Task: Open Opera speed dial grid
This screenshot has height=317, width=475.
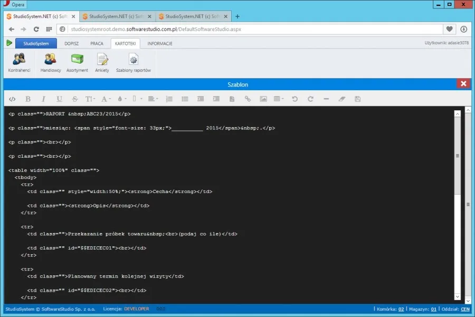Action: click(x=49, y=29)
